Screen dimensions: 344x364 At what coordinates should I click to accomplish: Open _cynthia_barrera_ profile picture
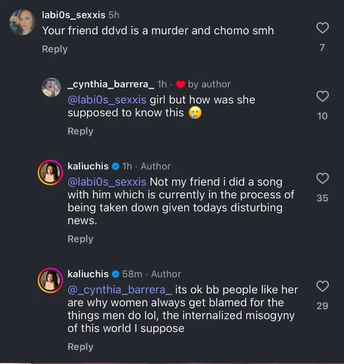[x=51, y=88]
